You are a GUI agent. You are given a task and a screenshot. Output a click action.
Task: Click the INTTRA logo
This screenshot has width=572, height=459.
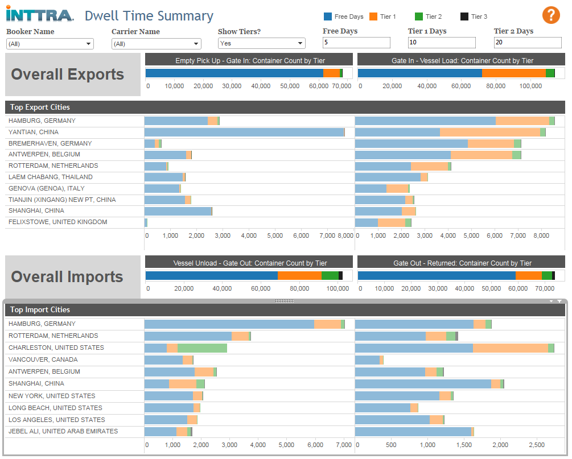pyautogui.click(x=40, y=15)
